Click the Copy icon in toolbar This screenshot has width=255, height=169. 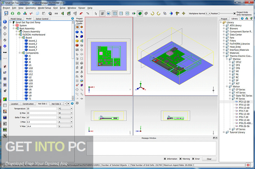click(37, 13)
